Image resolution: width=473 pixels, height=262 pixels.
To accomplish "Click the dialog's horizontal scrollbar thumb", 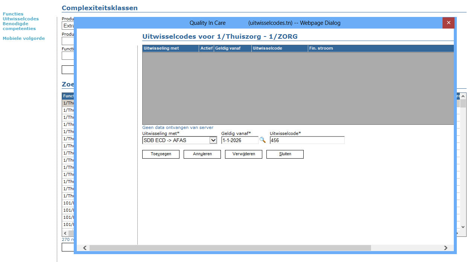I will click(x=230, y=248).
